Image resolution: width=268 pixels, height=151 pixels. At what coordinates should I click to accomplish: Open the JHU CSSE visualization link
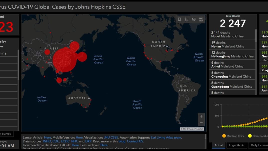111,137
